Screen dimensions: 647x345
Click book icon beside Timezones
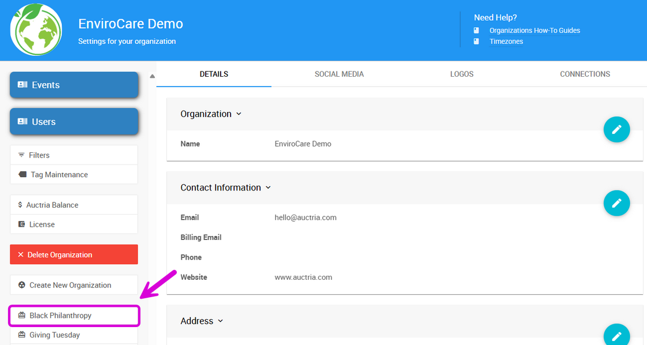[x=477, y=42]
